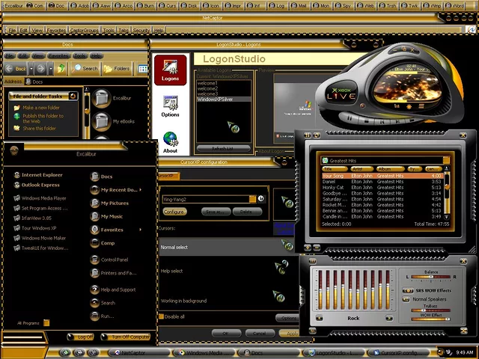Click the Make a new folder link
This screenshot has width=479, height=359.
click(x=42, y=108)
